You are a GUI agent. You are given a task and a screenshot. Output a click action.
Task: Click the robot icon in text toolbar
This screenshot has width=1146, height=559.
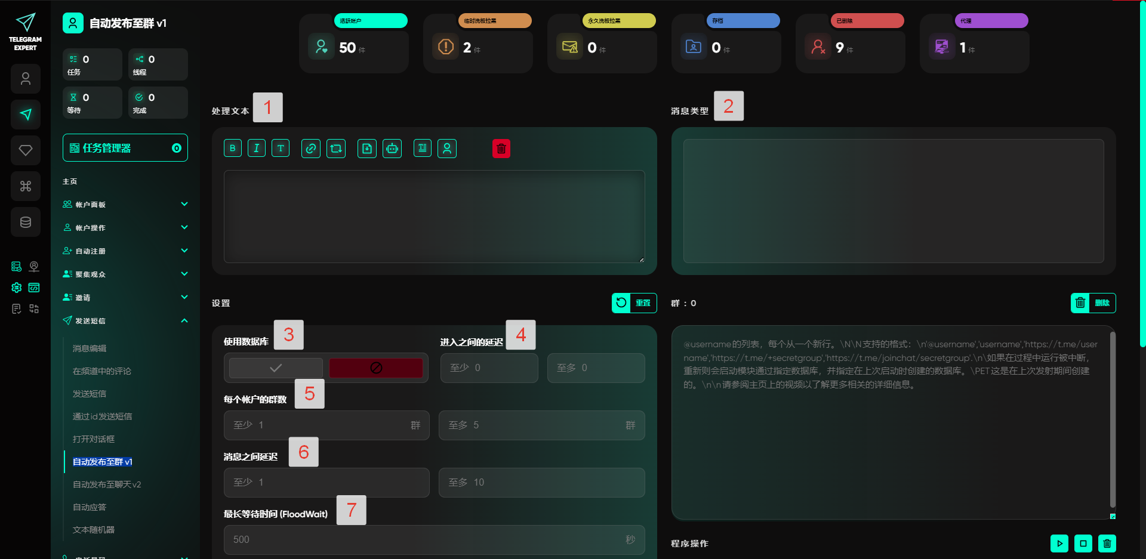coord(392,149)
